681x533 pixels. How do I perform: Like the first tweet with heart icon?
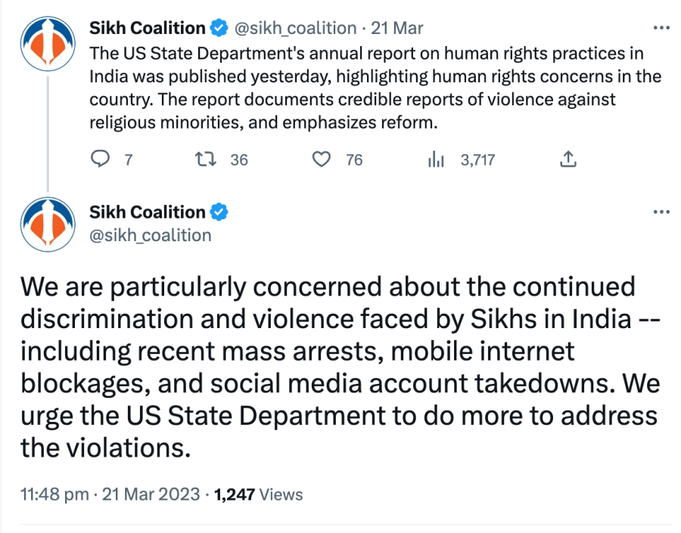click(322, 160)
